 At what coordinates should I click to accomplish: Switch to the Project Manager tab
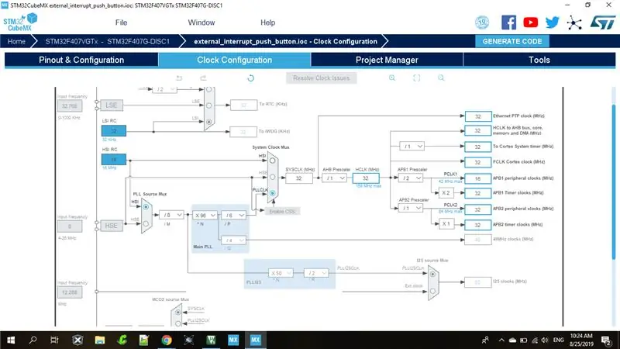[387, 60]
